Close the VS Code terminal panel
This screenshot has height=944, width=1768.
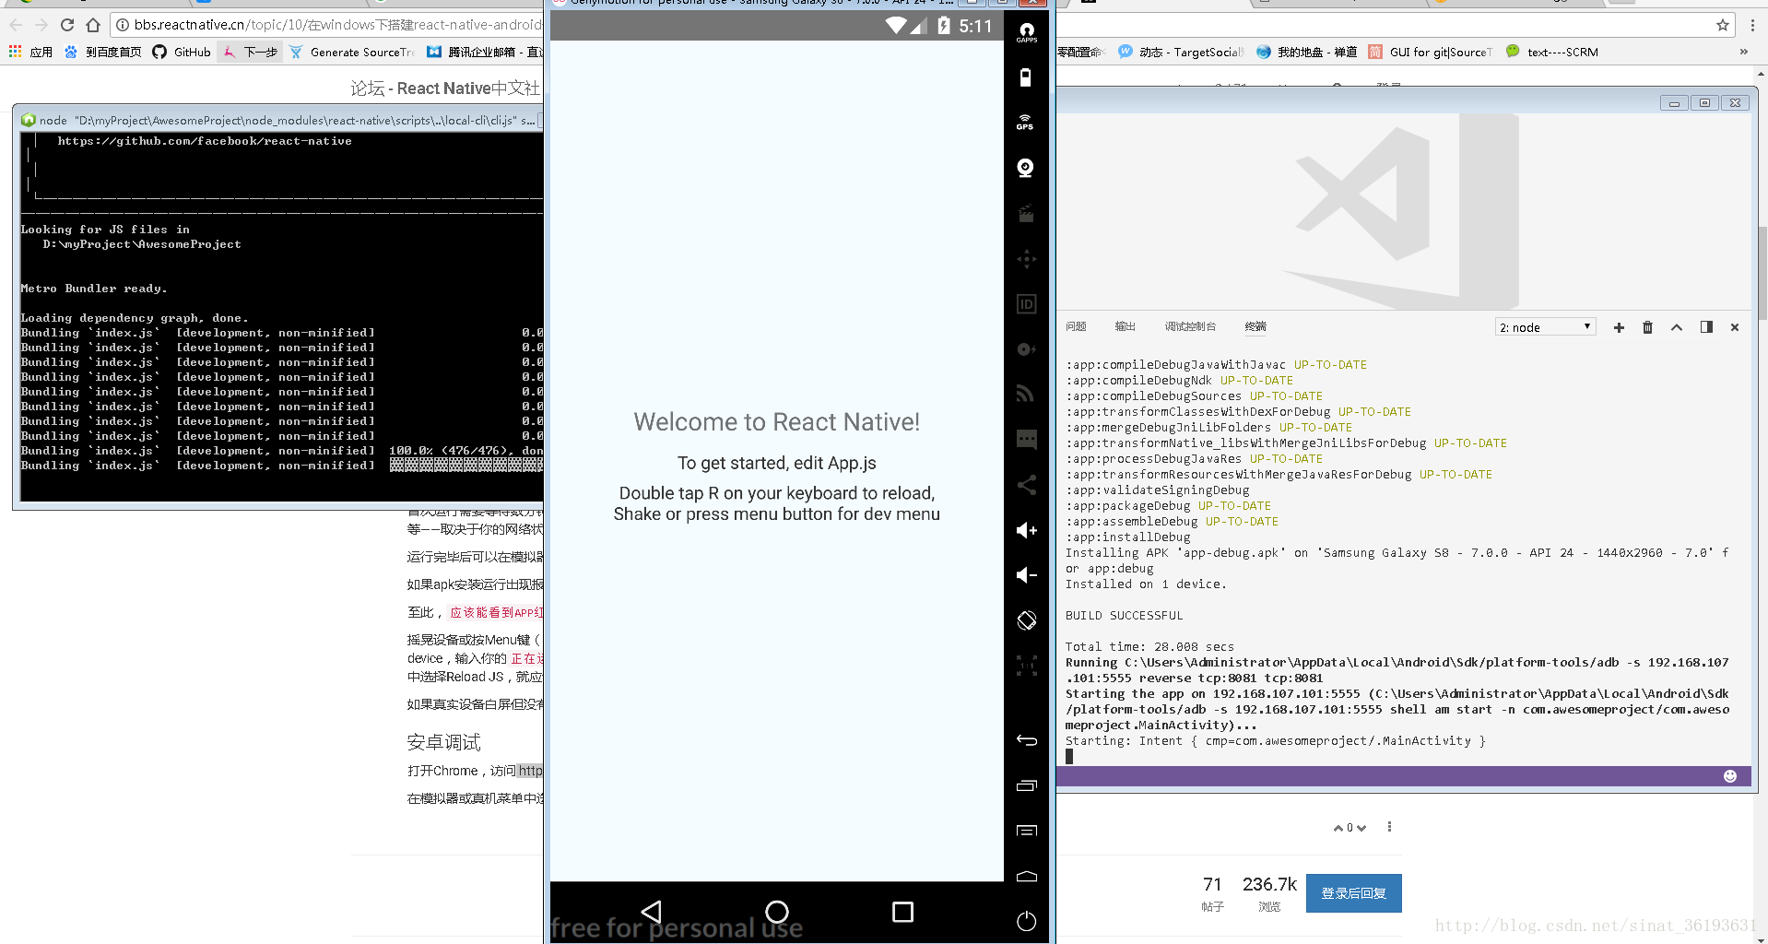pyautogui.click(x=1735, y=327)
